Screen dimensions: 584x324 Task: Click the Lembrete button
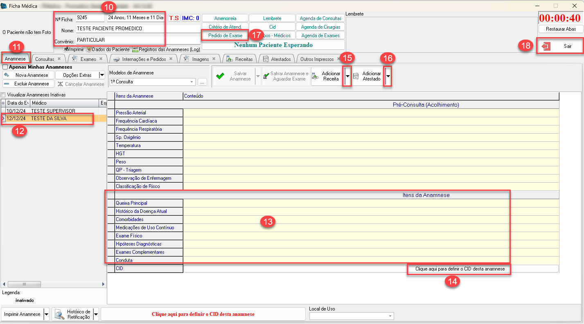pyautogui.click(x=272, y=18)
